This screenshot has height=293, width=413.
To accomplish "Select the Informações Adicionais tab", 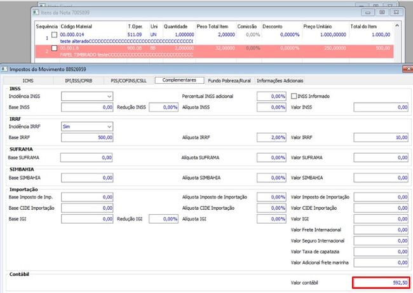I will click(280, 81).
